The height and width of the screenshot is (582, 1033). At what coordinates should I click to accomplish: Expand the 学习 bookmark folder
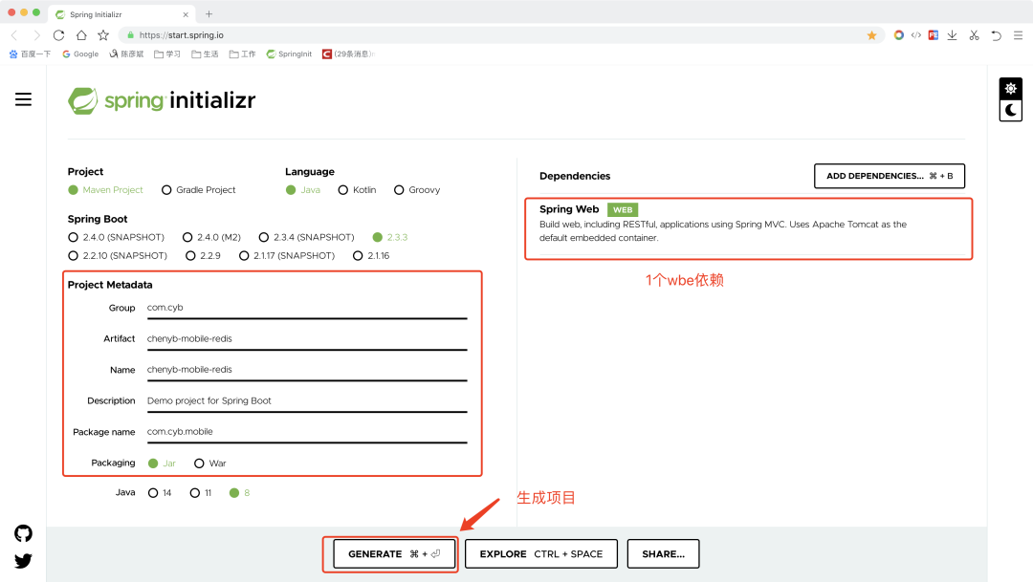pos(167,54)
